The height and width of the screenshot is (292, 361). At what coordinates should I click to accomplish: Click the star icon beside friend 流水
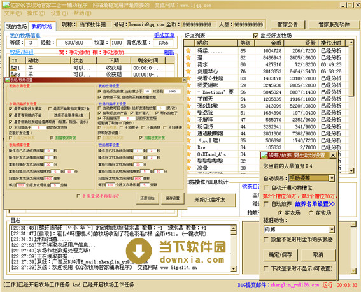(188, 64)
